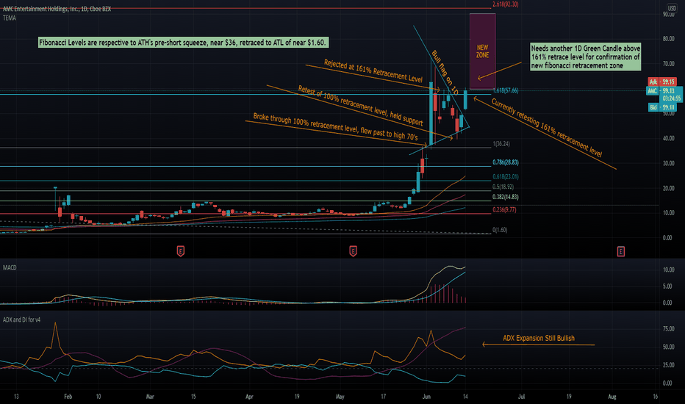This screenshot has width=685, height=404.
Task: Click the red Ask 59.15 price label
Action: (661, 82)
